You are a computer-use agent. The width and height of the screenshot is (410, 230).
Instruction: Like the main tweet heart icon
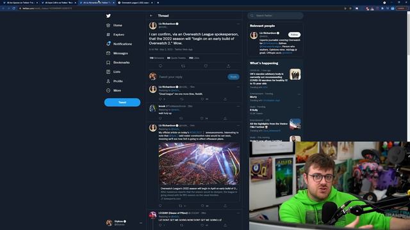click(206, 66)
